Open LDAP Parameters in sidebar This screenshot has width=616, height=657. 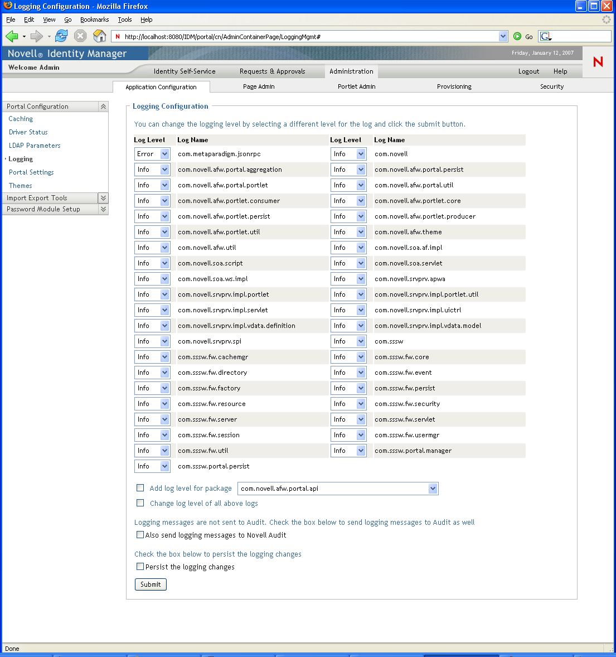tap(35, 146)
